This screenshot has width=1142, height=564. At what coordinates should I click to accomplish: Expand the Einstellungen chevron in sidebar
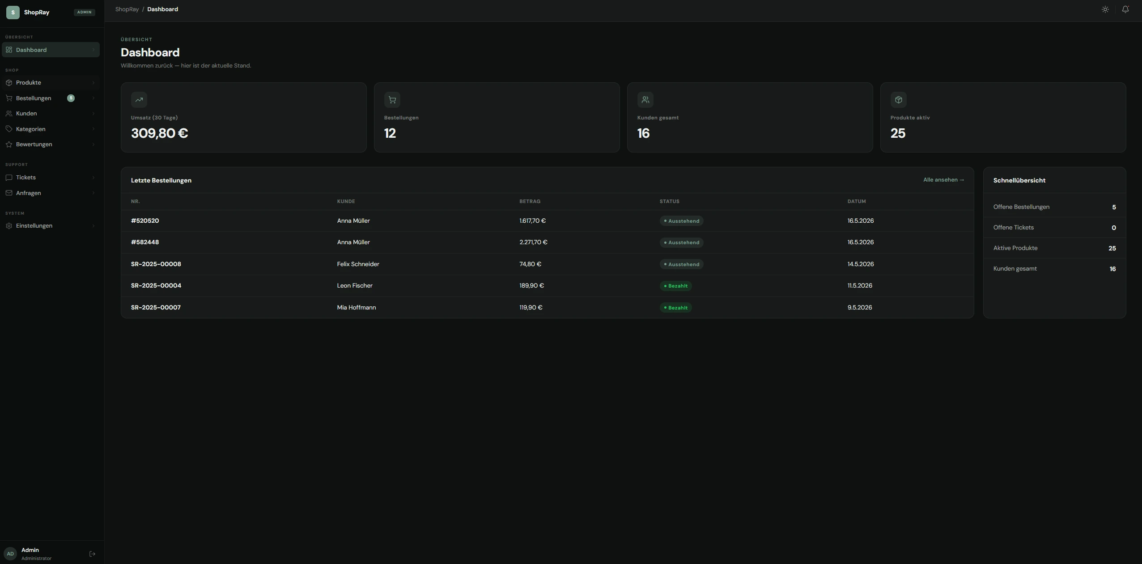click(93, 226)
